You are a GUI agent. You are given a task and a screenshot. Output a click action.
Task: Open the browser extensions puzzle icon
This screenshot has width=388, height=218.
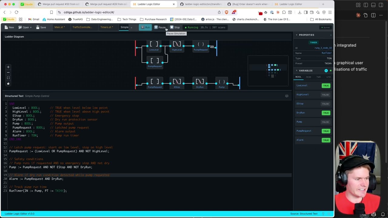click(x=284, y=12)
